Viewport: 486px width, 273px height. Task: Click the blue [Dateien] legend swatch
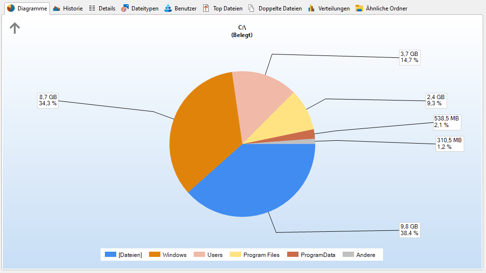110,255
